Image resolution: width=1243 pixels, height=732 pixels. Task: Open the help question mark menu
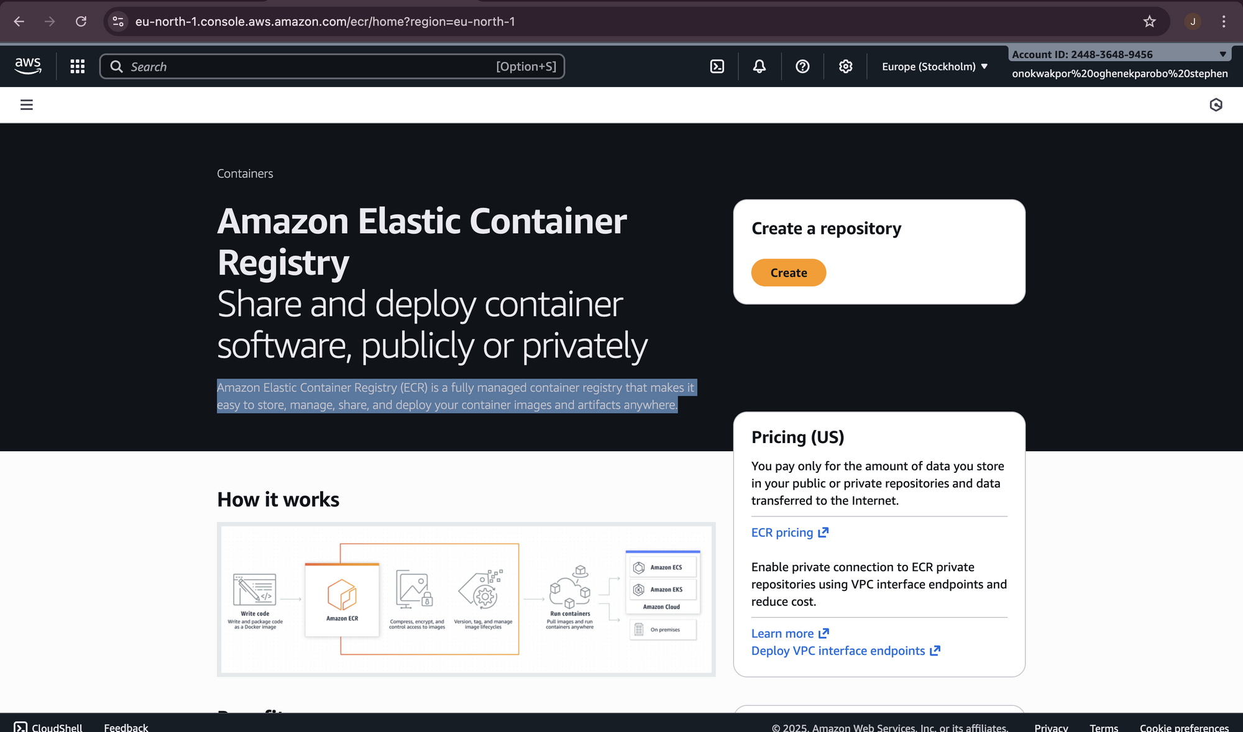[x=802, y=66]
